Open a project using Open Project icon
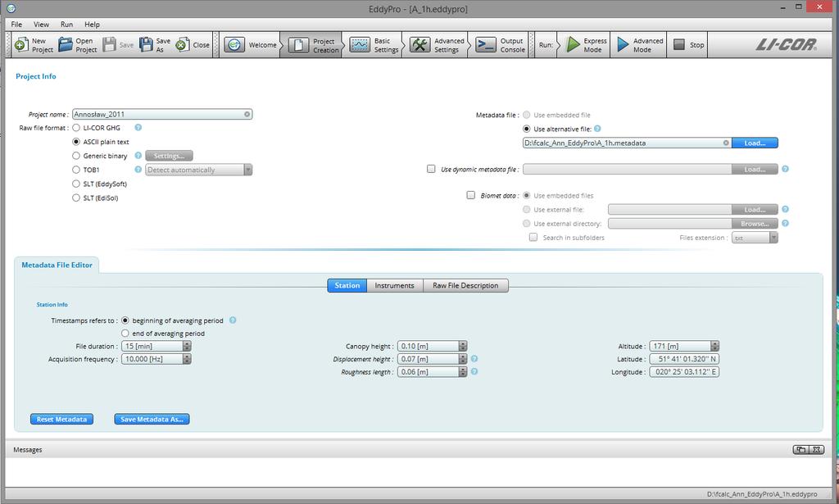839x504 pixels. pyautogui.click(x=66, y=45)
